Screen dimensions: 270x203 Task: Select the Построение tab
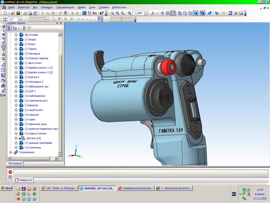click(15, 163)
